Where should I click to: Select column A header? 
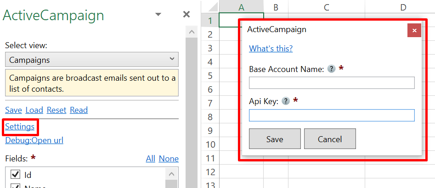(x=241, y=7)
